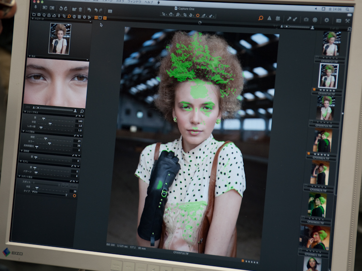Viewport: 362px width, 271px height.
Task: Open the Library folder tool tab
Action: pos(33,14)
